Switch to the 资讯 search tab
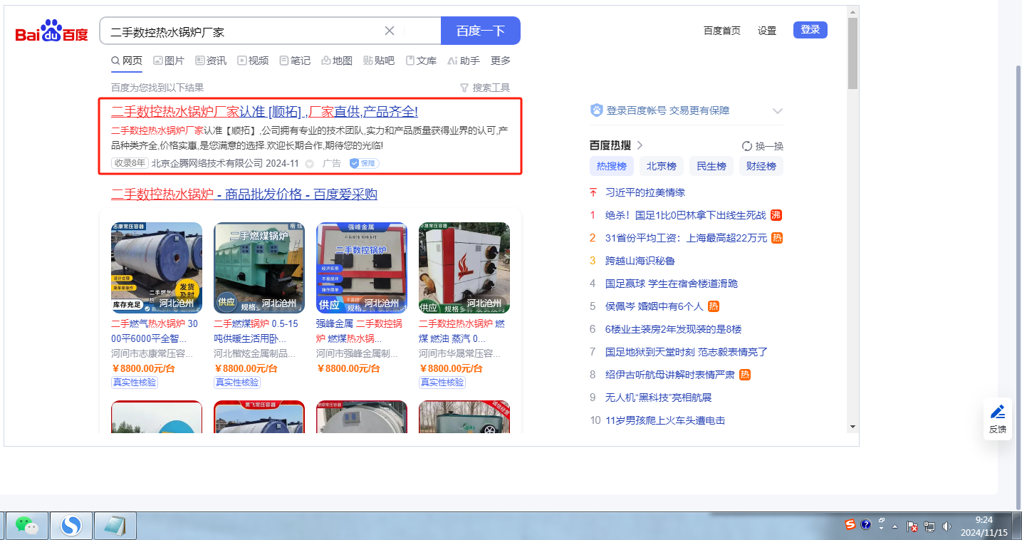Screen dimensions: 1022x540 pyautogui.click(x=211, y=61)
